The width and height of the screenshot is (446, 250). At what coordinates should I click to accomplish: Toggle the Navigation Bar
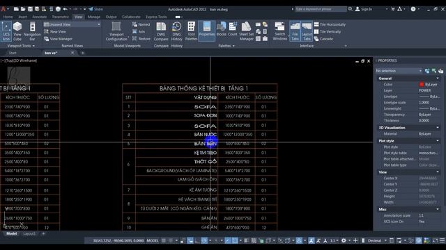[32, 31]
